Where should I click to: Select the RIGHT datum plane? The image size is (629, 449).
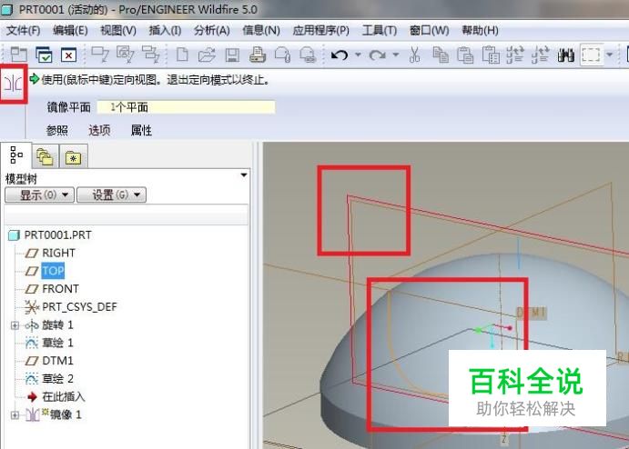click(x=58, y=253)
